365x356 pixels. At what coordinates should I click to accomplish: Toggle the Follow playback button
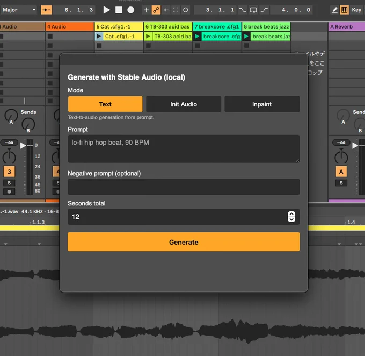point(46,10)
